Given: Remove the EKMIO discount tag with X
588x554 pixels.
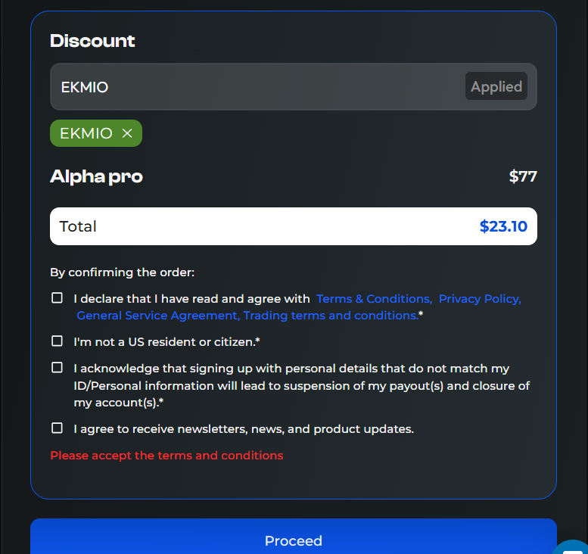Looking at the screenshot, I should point(127,133).
